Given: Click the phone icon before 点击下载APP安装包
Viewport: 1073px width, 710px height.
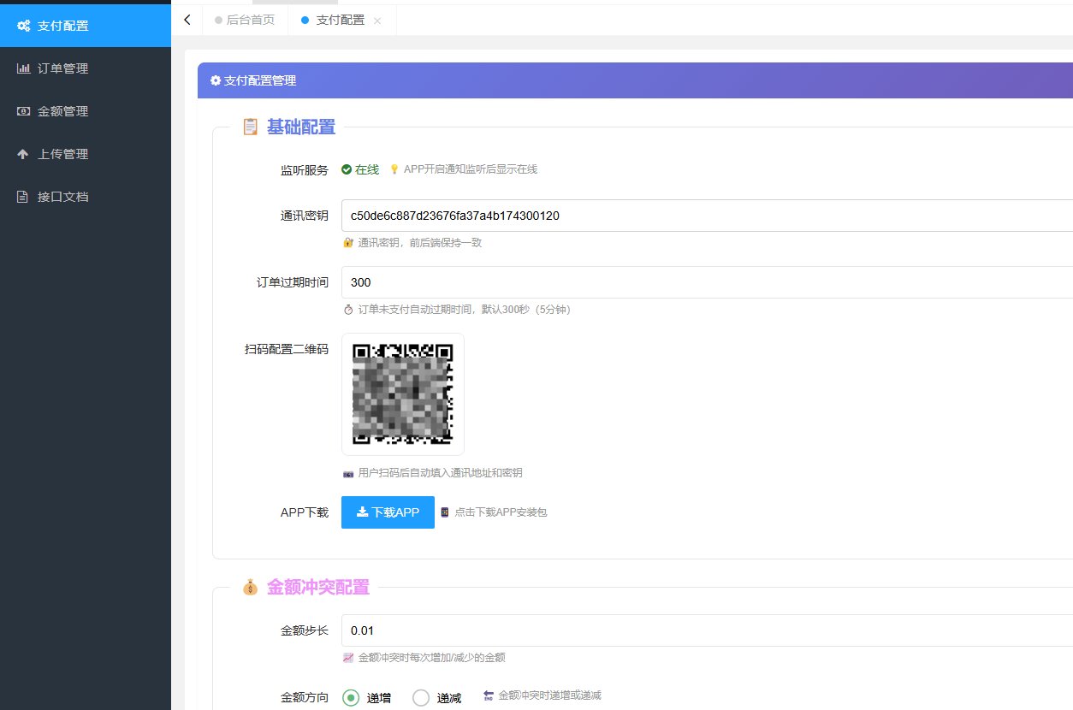Looking at the screenshot, I should pyautogui.click(x=444, y=512).
